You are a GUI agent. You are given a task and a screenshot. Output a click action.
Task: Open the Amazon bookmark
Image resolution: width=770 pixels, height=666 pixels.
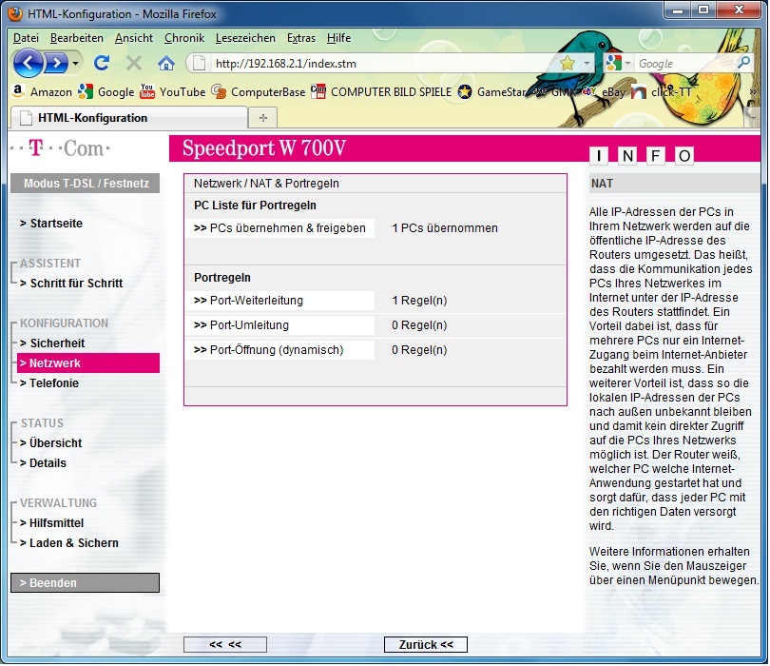(42, 92)
